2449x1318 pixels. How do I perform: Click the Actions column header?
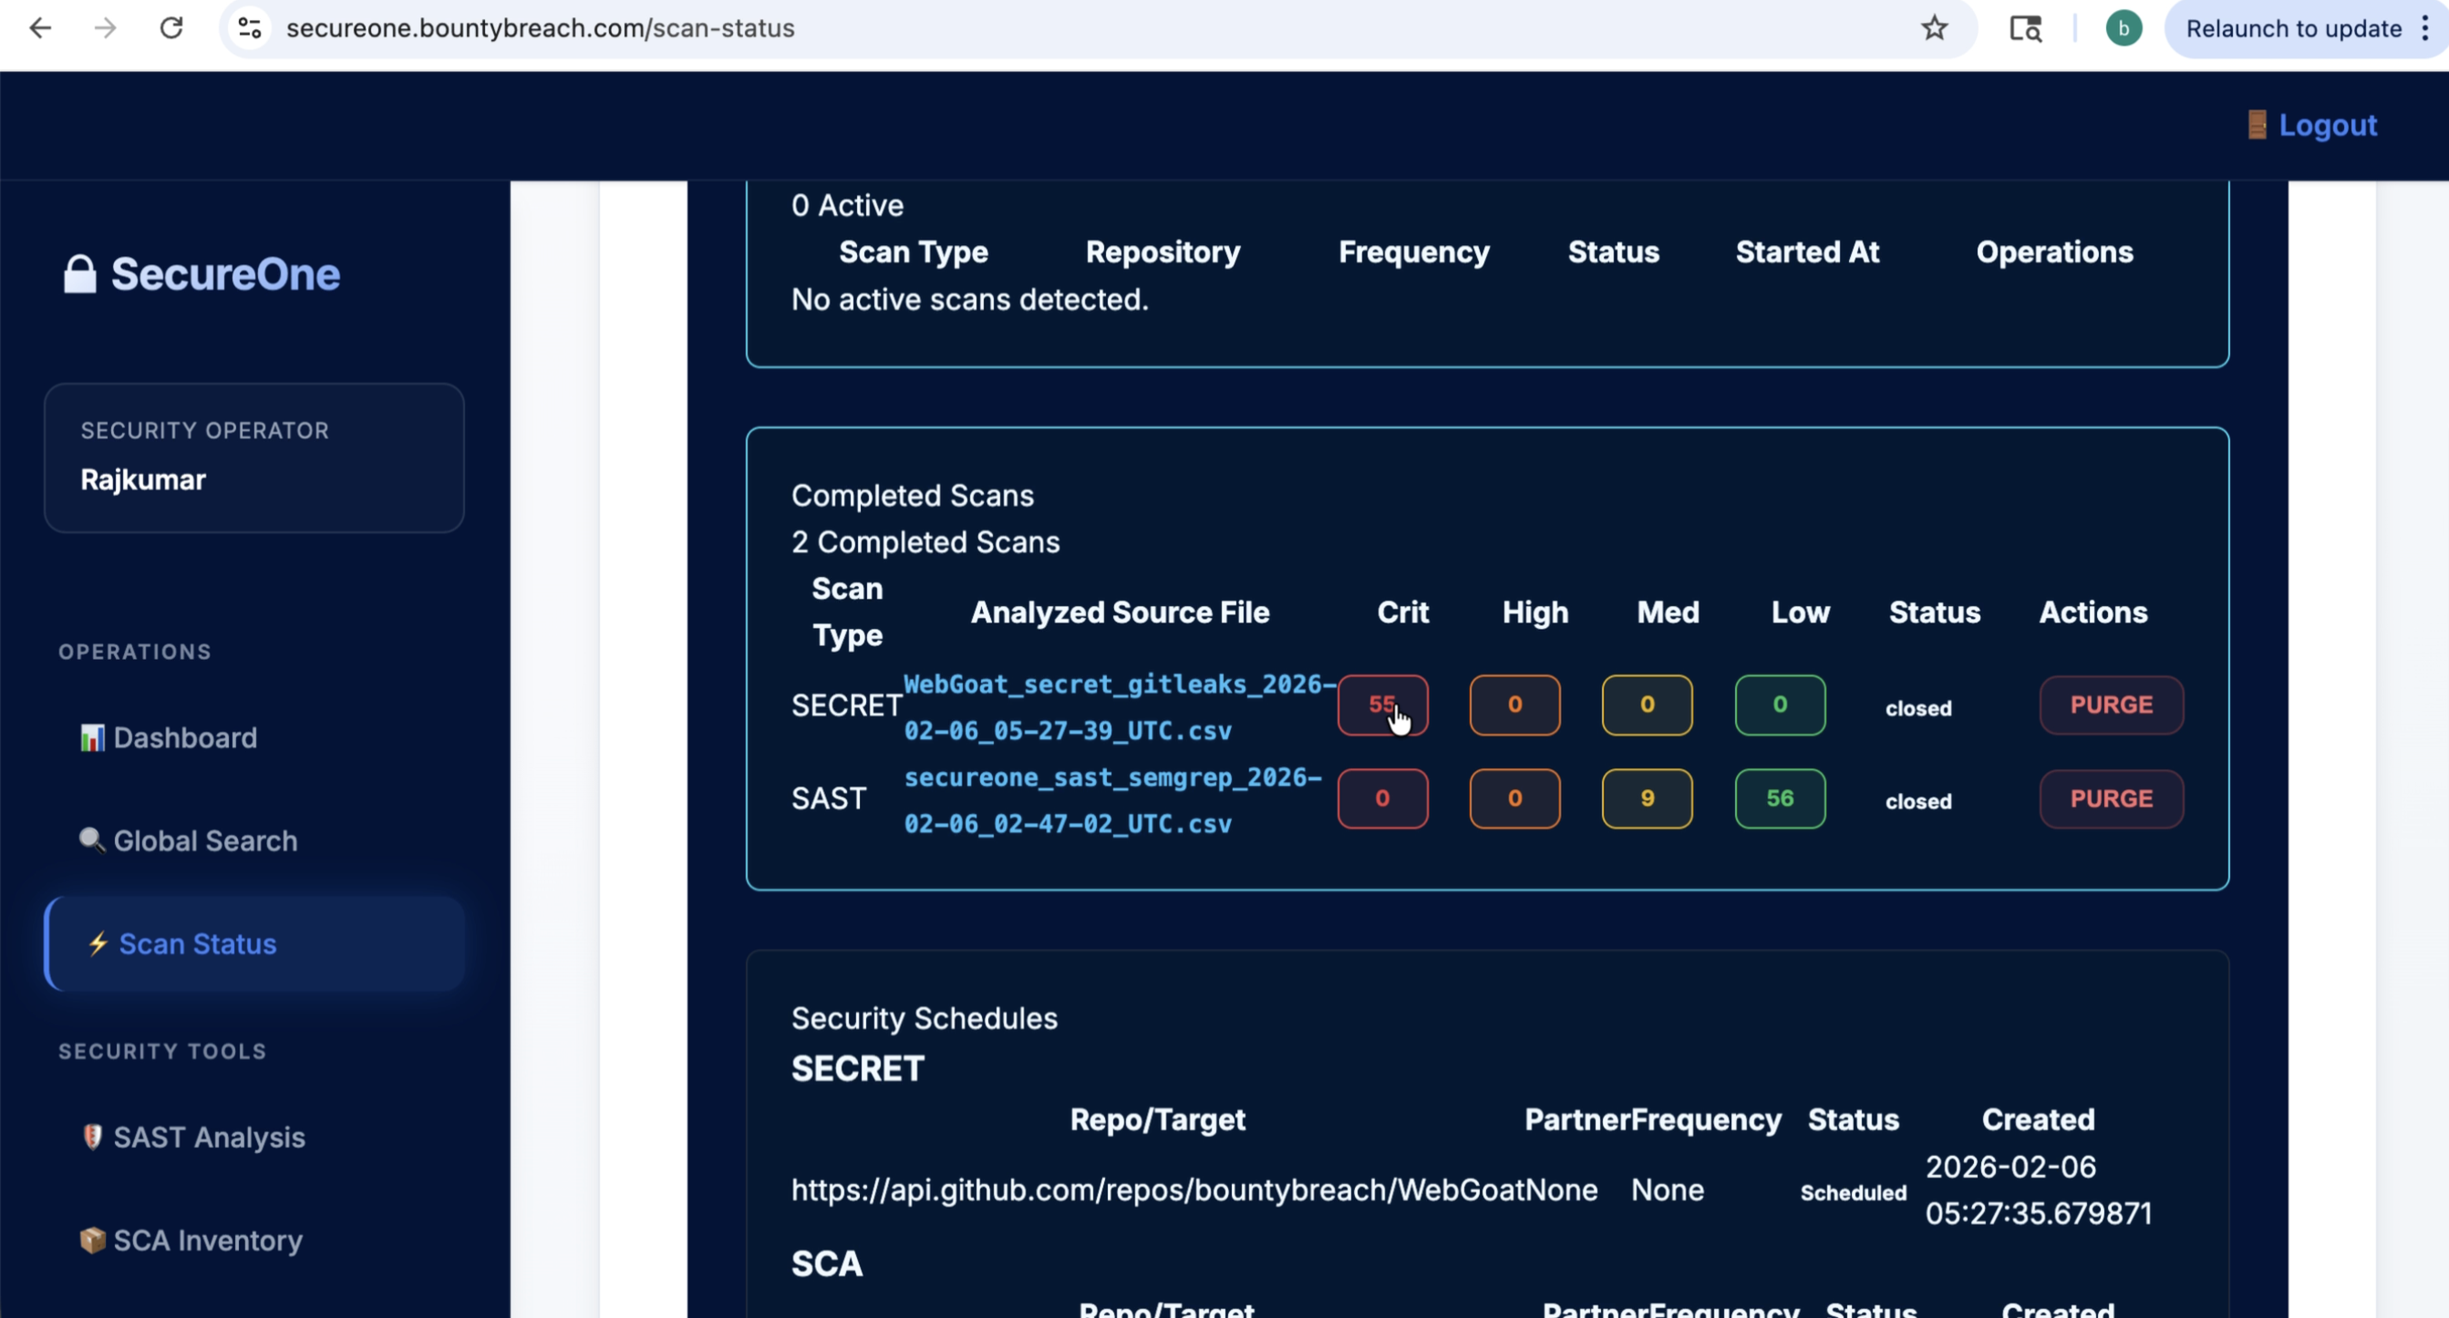click(x=2092, y=612)
